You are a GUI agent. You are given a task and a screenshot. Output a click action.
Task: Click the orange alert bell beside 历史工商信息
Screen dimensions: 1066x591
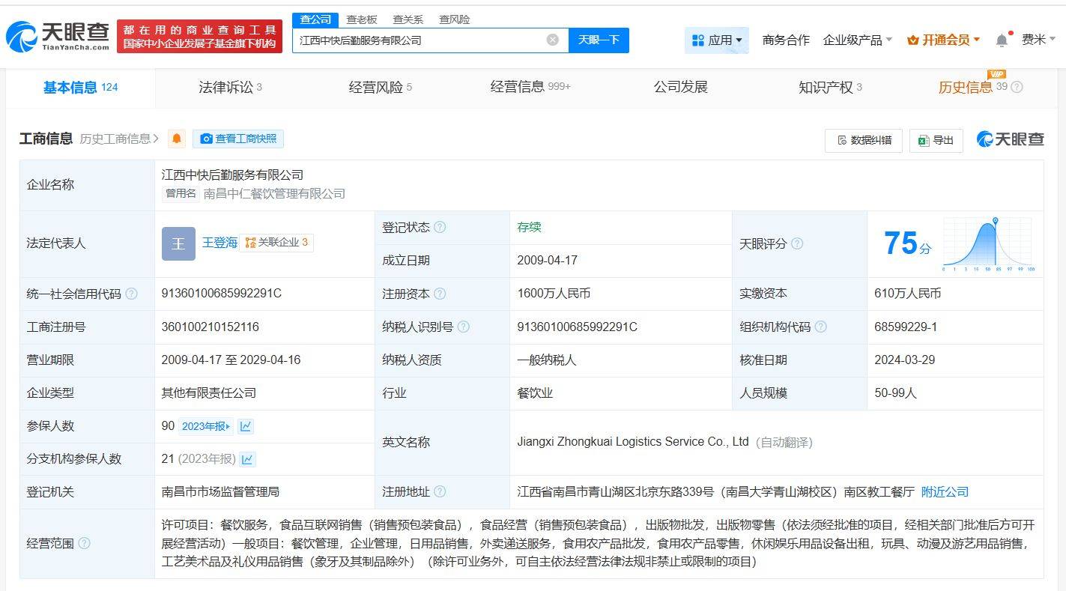pyautogui.click(x=177, y=139)
